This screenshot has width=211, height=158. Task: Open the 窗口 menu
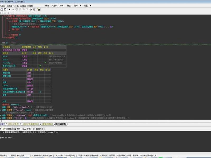pos(23,6)
